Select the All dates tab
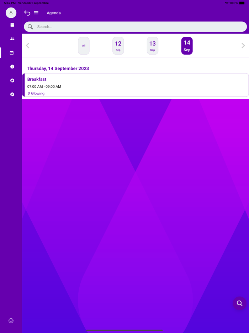249x333 pixels. click(84, 46)
